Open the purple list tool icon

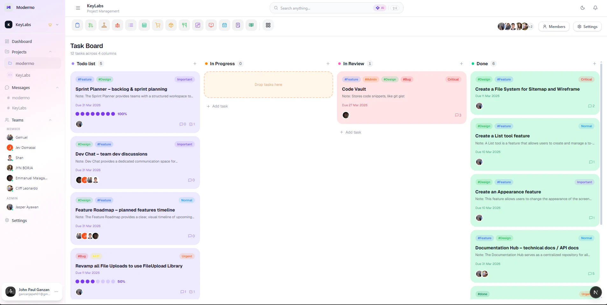point(131,25)
